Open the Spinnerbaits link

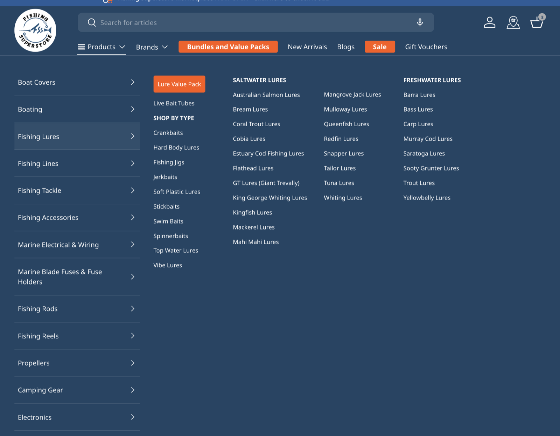click(x=171, y=236)
